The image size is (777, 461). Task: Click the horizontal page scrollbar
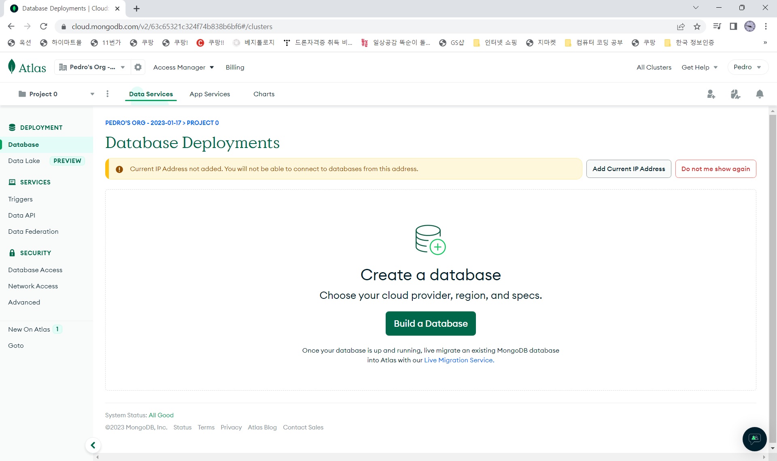[431, 457]
